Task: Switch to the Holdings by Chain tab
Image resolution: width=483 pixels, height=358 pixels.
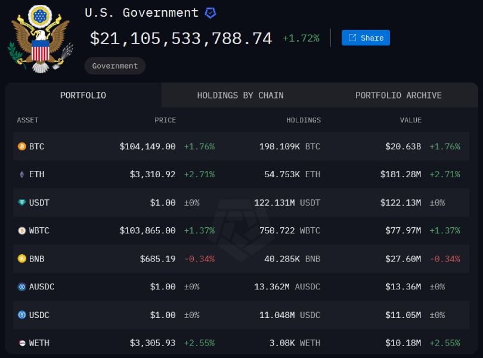Action: 240,95
